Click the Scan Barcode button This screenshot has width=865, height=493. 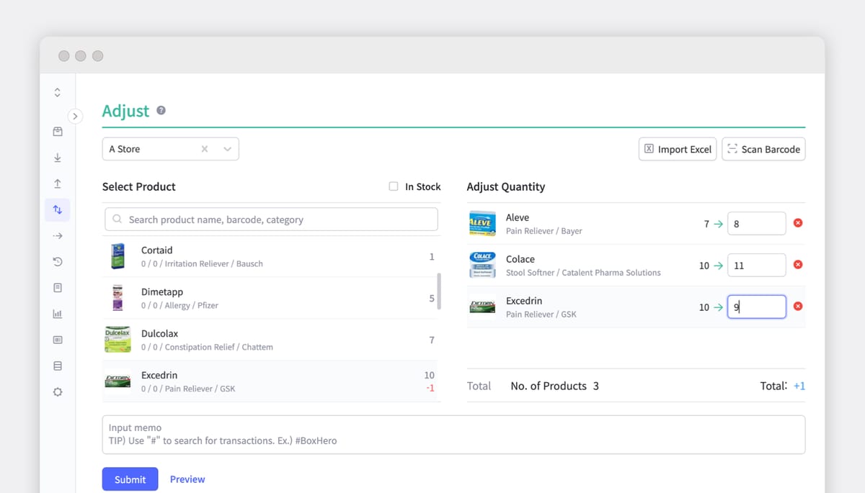(x=763, y=149)
